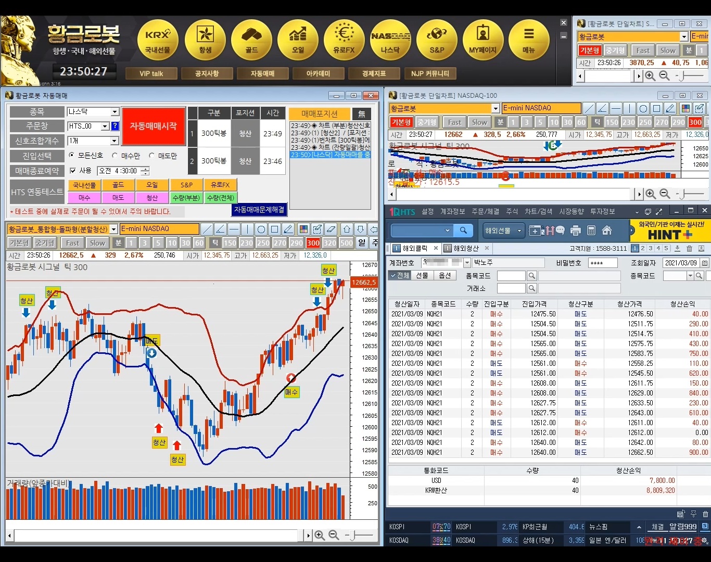The width and height of the screenshot is (711, 562).
Task: Open the 오일 round gold icon
Action: [298, 40]
